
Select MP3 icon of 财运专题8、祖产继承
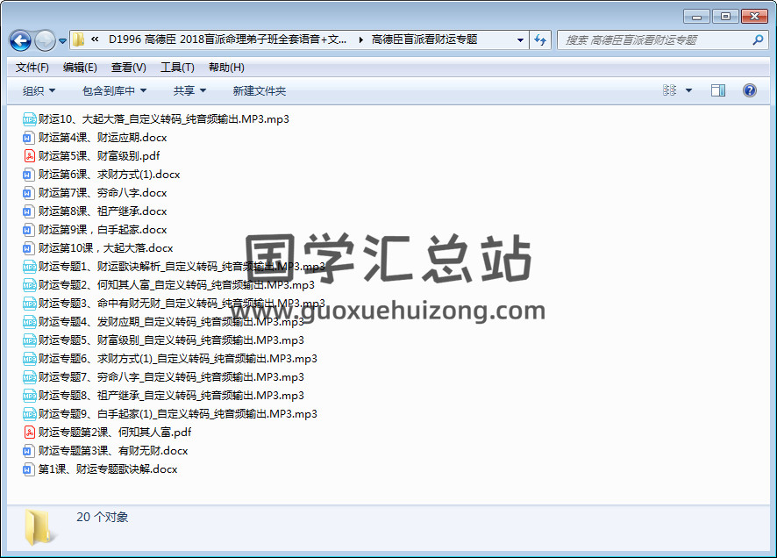29,396
